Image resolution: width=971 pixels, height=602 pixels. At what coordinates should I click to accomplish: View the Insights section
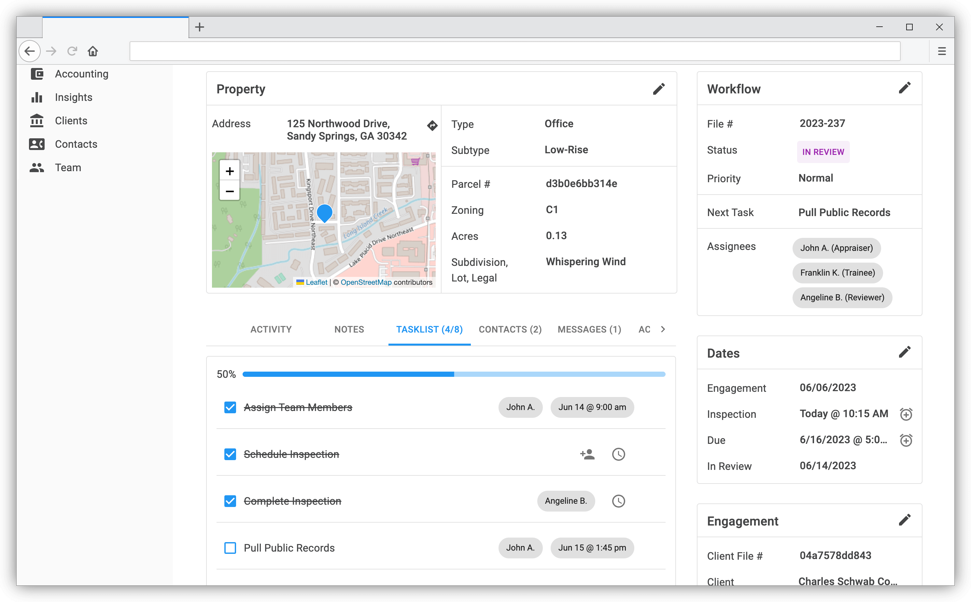coord(74,97)
